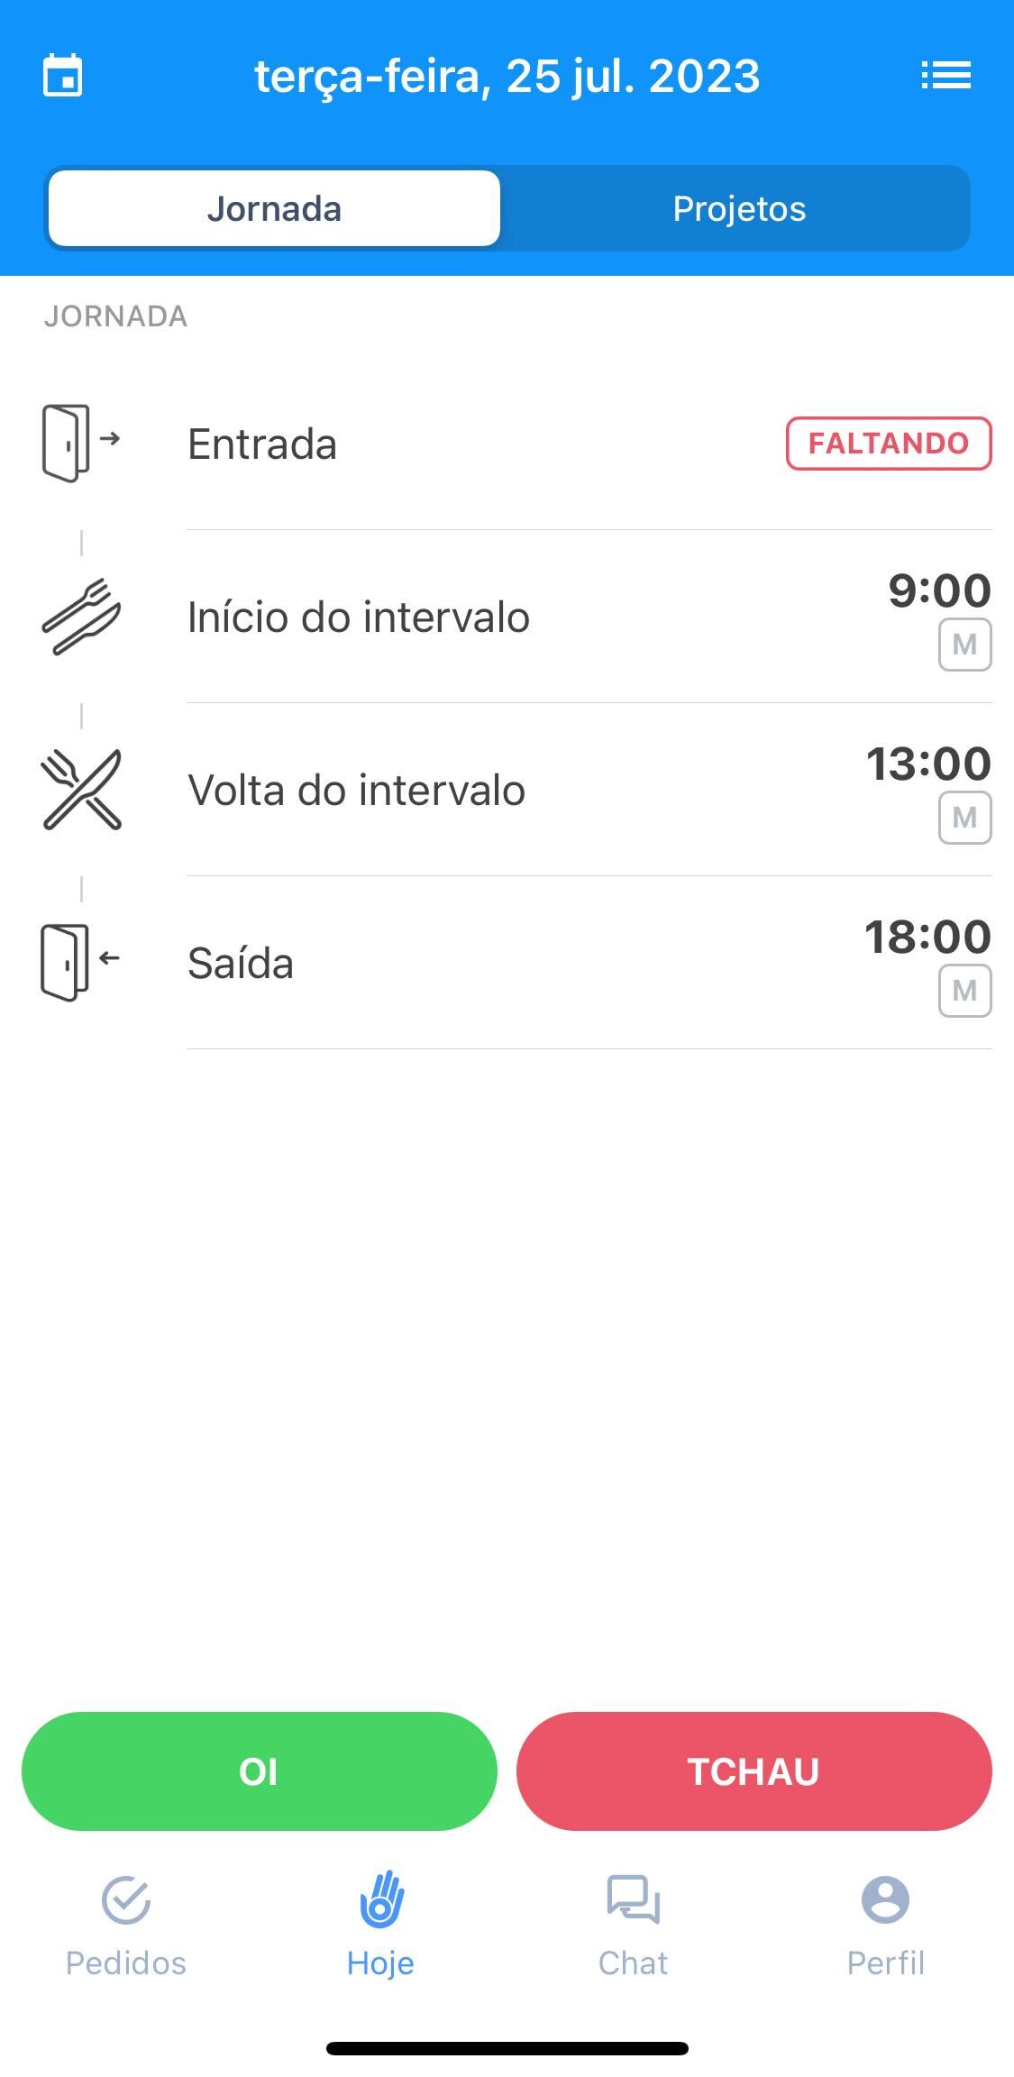Tap the crossed cutlery interval return icon
This screenshot has height=2077, width=1014.
(x=81, y=790)
